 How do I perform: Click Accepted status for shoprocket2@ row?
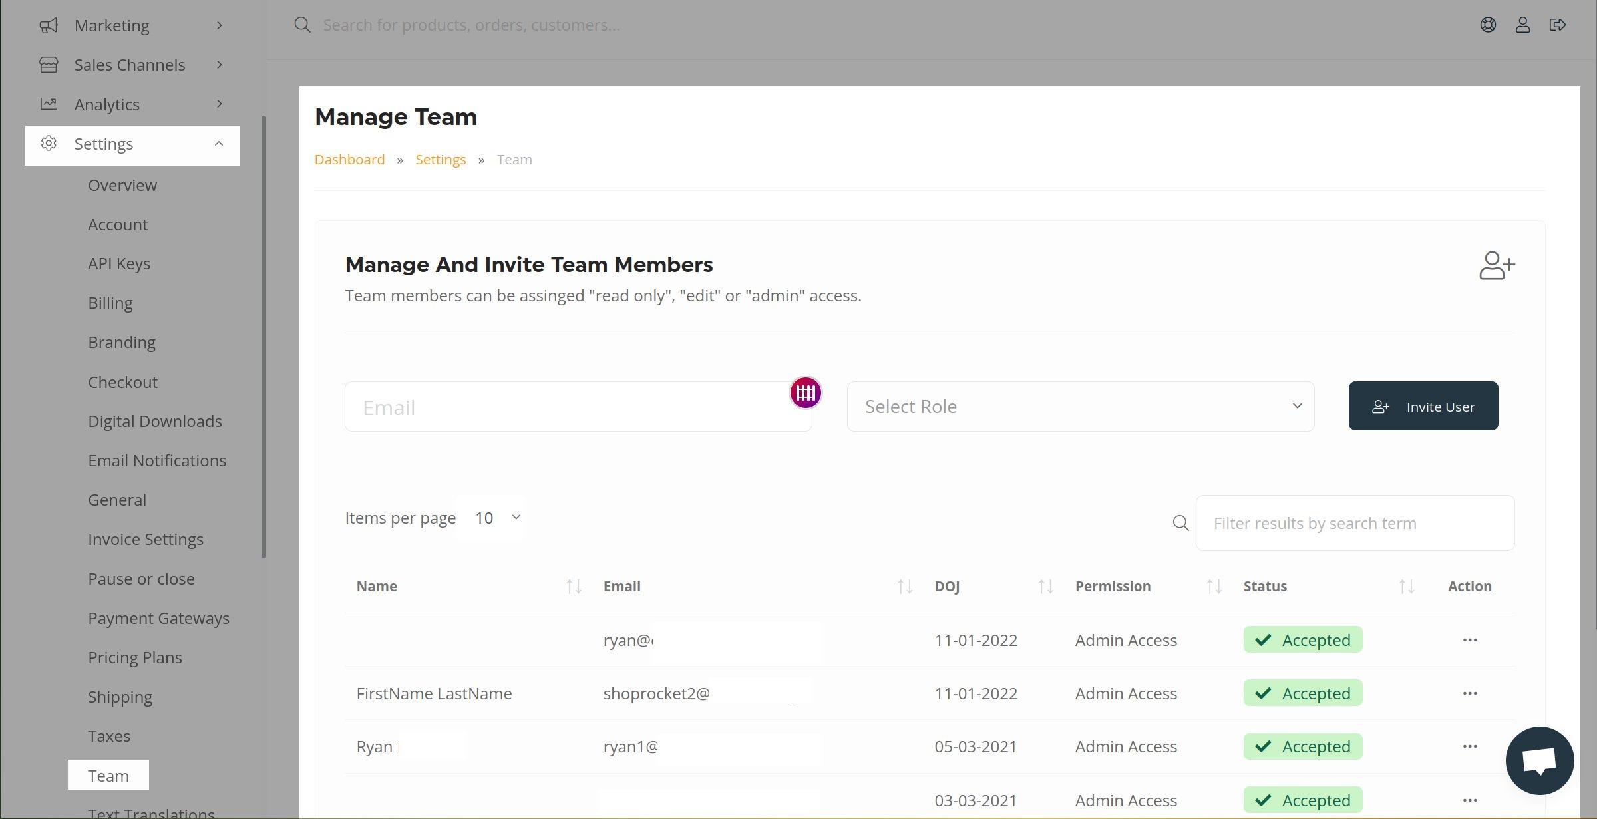point(1303,693)
